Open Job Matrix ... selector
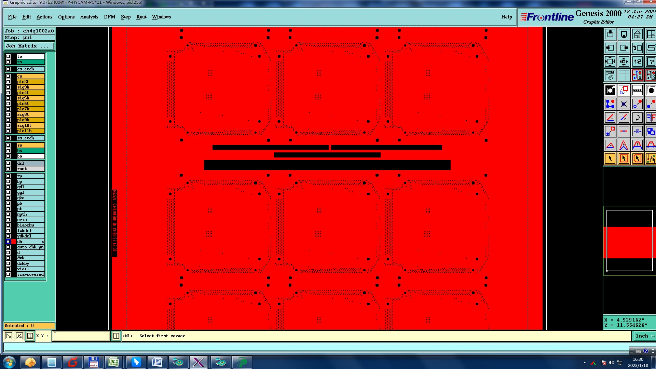 (29, 46)
